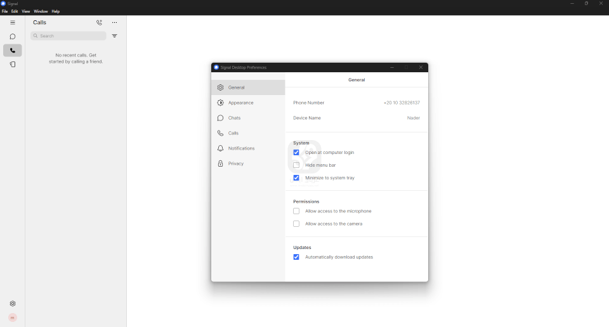Go to Privacy preferences
Screen dimensions: 609x327
pos(235,163)
